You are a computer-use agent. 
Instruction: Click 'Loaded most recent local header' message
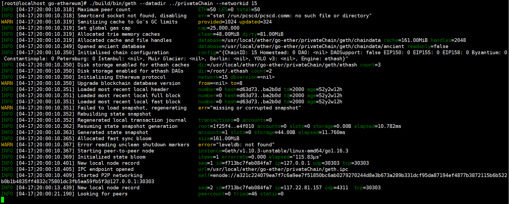point(123,89)
